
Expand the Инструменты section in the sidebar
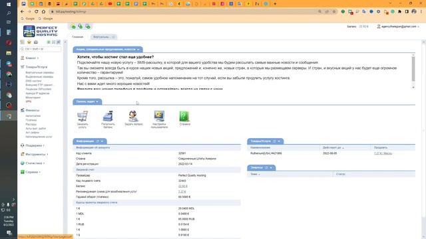tap(35, 154)
